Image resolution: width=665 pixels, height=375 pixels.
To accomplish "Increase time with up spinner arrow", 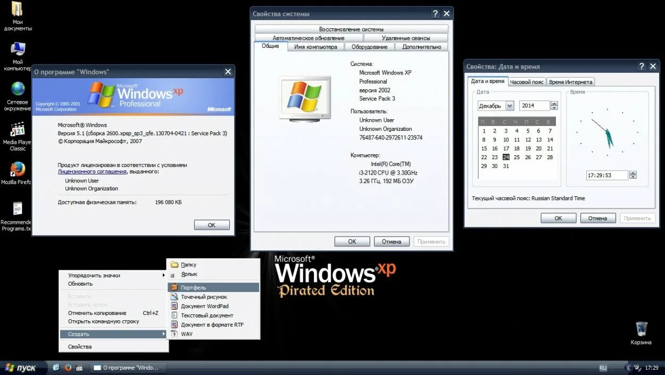I will (x=633, y=173).
